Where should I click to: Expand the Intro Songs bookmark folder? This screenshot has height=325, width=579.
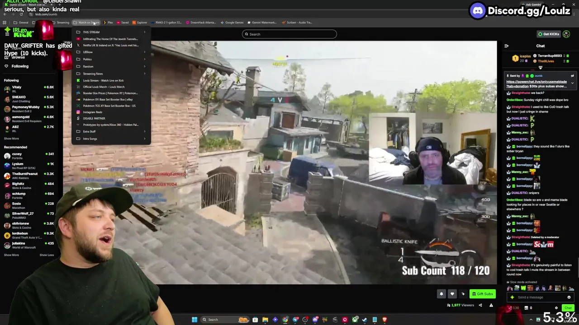111,139
